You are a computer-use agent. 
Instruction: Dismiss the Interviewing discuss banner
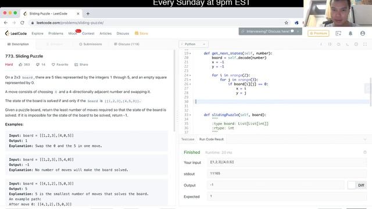point(298,31)
